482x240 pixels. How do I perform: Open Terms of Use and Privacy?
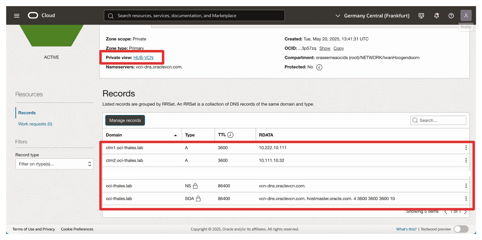[x=34, y=229]
